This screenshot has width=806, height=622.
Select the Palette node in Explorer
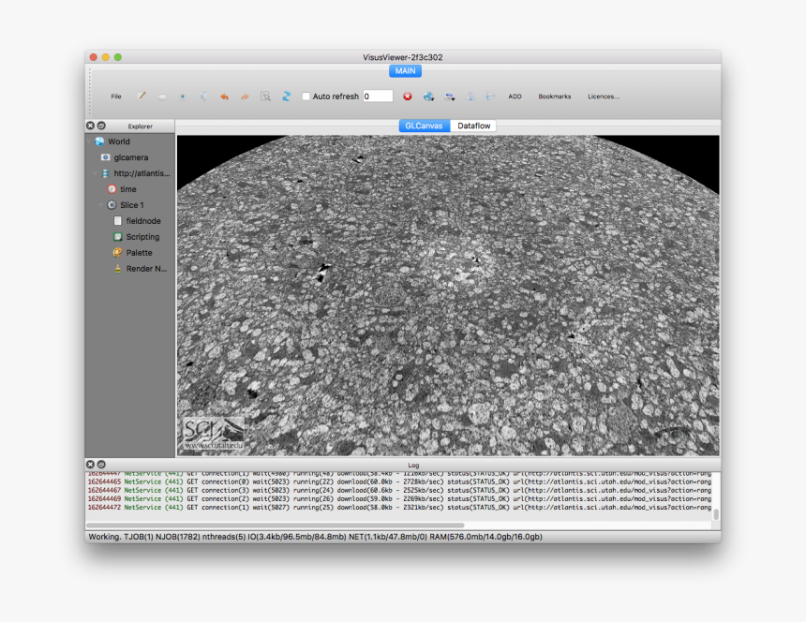(139, 253)
